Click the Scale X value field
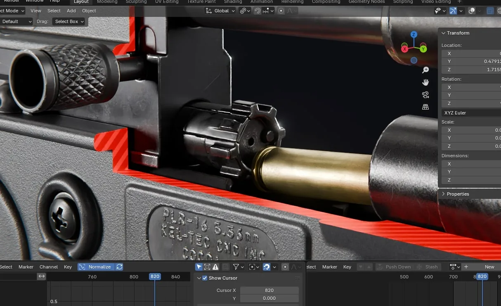This screenshot has height=306, width=501. click(471, 130)
